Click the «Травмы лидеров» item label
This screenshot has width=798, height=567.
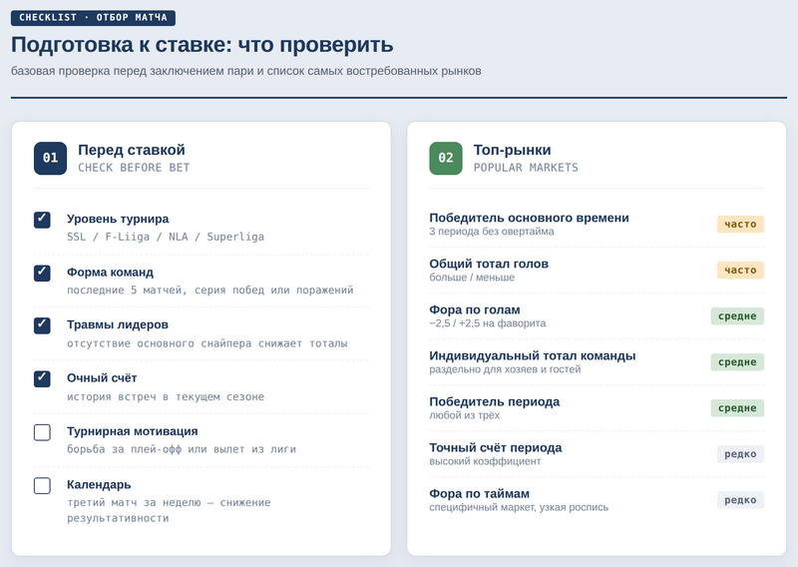pos(117,325)
